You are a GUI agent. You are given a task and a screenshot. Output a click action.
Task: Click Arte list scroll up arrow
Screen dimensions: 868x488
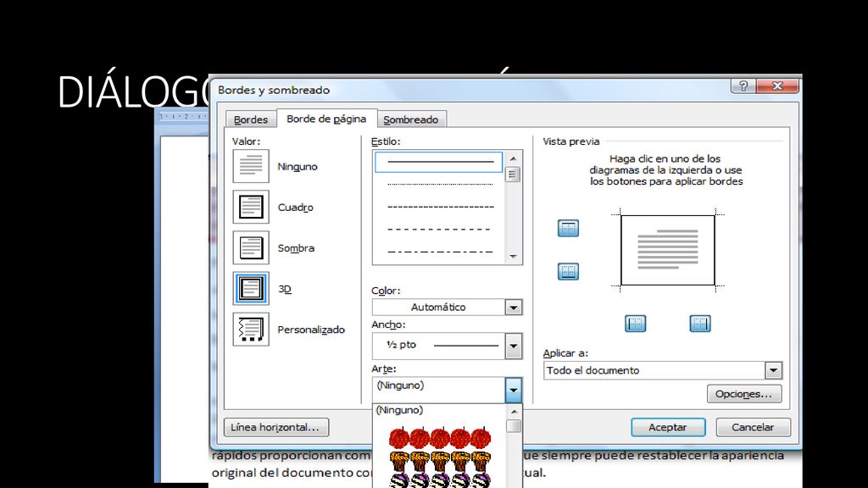(514, 412)
